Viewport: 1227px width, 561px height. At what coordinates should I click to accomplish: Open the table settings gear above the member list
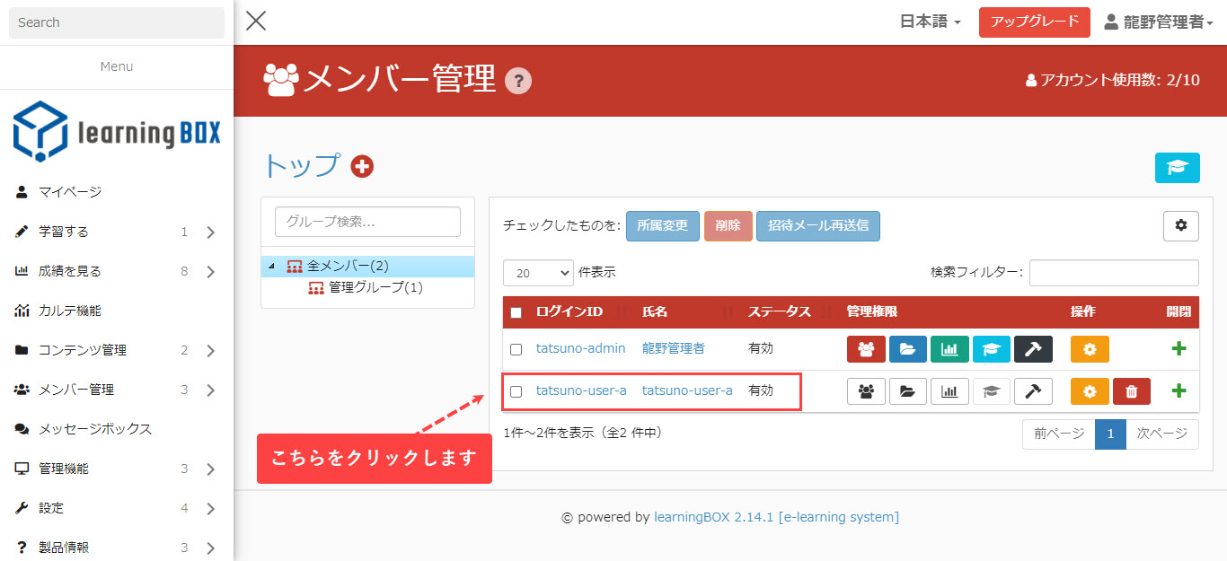click(1180, 226)
